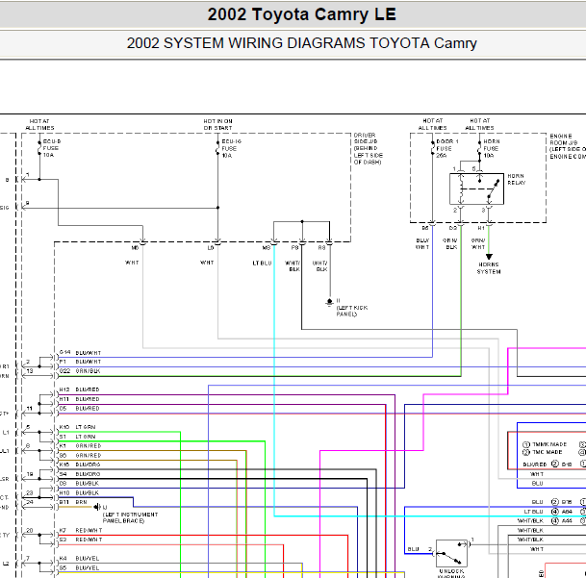This screenshot has width=586, height=578.
Task: Select the O8 BLU/BLK wire row
Action: point(79,483)
